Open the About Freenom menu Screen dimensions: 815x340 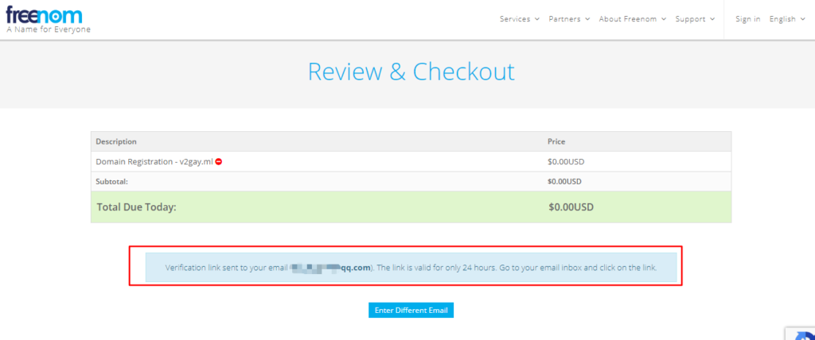coord(632,19)
